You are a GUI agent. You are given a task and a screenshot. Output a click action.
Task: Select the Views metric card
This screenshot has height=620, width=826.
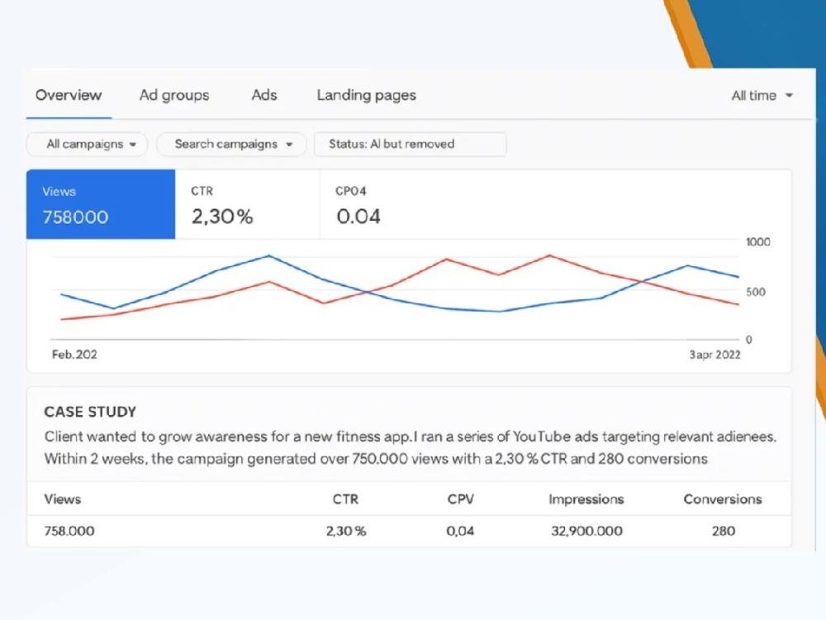(101, 204)
